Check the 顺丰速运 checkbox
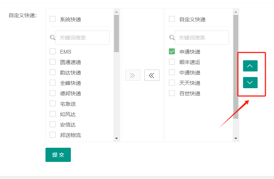This screenshot has width=274, height=179. point(172,62)
